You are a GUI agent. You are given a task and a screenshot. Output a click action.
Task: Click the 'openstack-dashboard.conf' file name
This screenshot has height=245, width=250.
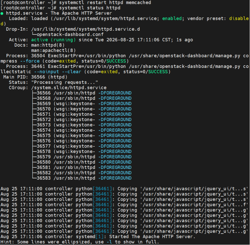[70, 34]
